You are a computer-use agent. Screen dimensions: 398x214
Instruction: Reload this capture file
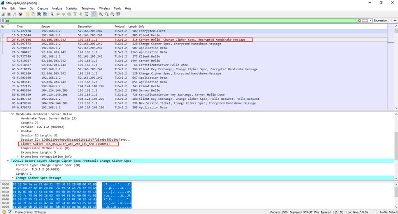[45, 14]
